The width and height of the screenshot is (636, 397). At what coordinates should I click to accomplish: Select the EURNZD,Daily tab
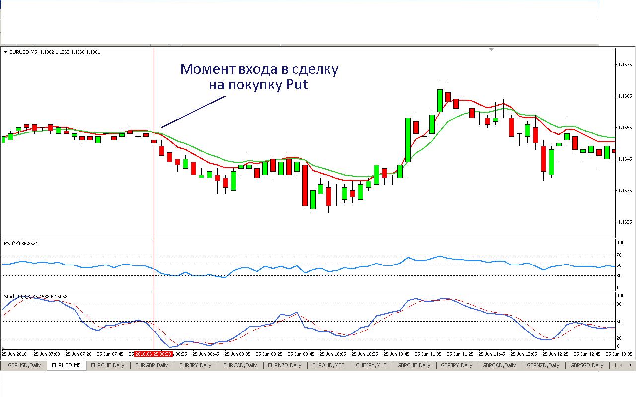(x=284, y=365)
